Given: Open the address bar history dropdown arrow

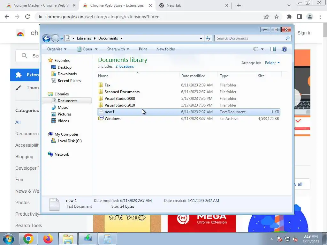Looking at the screenshot, I should pyautogui.click(x=201, y=38).
